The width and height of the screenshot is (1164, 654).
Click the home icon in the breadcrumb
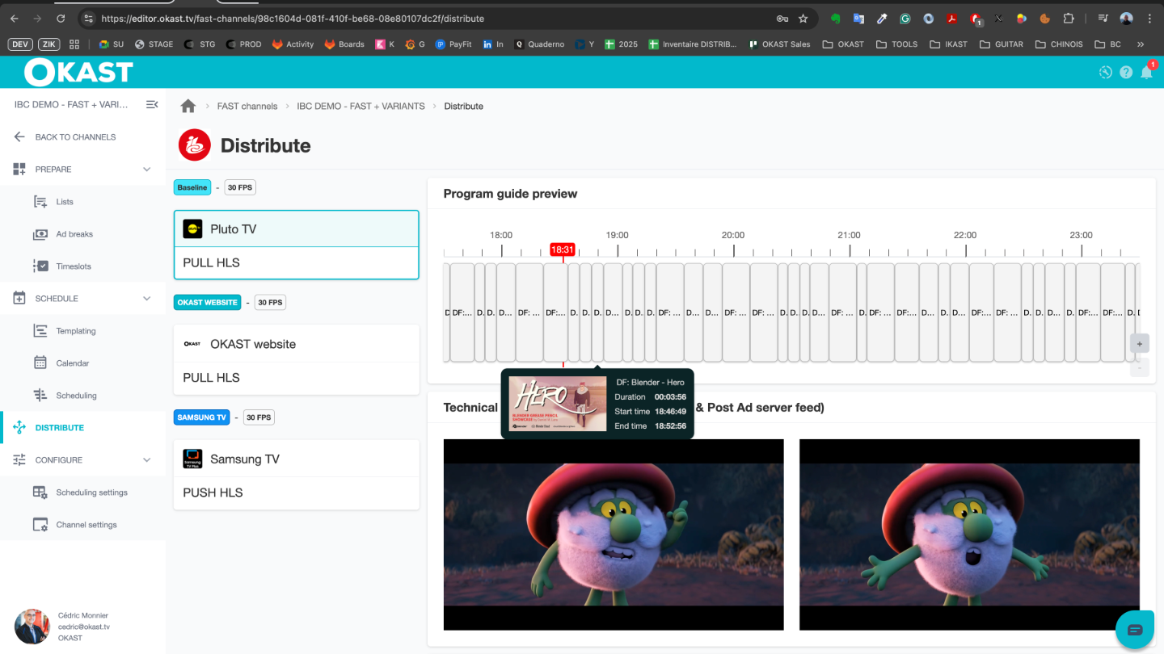[188, 106]
